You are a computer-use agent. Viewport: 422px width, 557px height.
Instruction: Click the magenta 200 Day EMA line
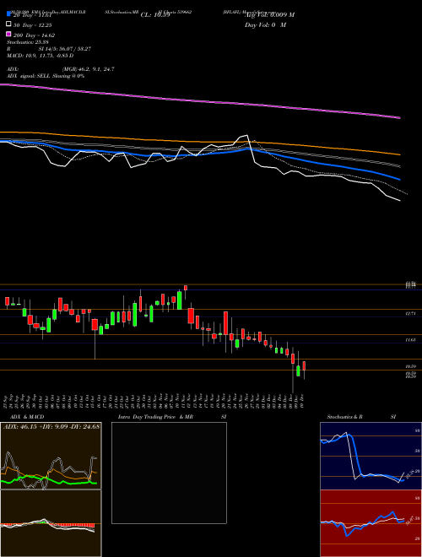(x=199, y=100)
